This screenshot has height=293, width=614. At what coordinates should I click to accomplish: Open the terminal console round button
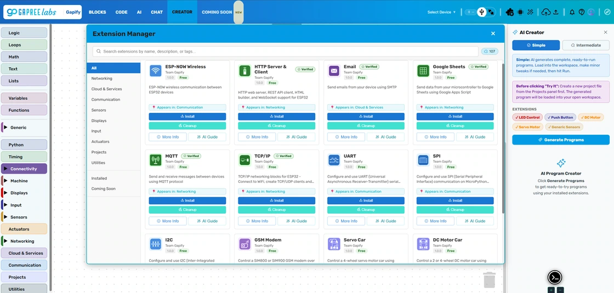click(x=554, y=277)
